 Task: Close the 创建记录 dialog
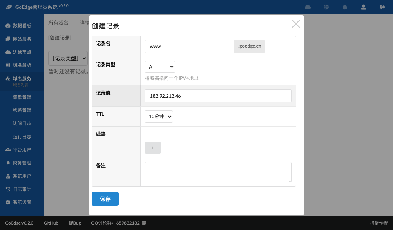pos(296,24)
